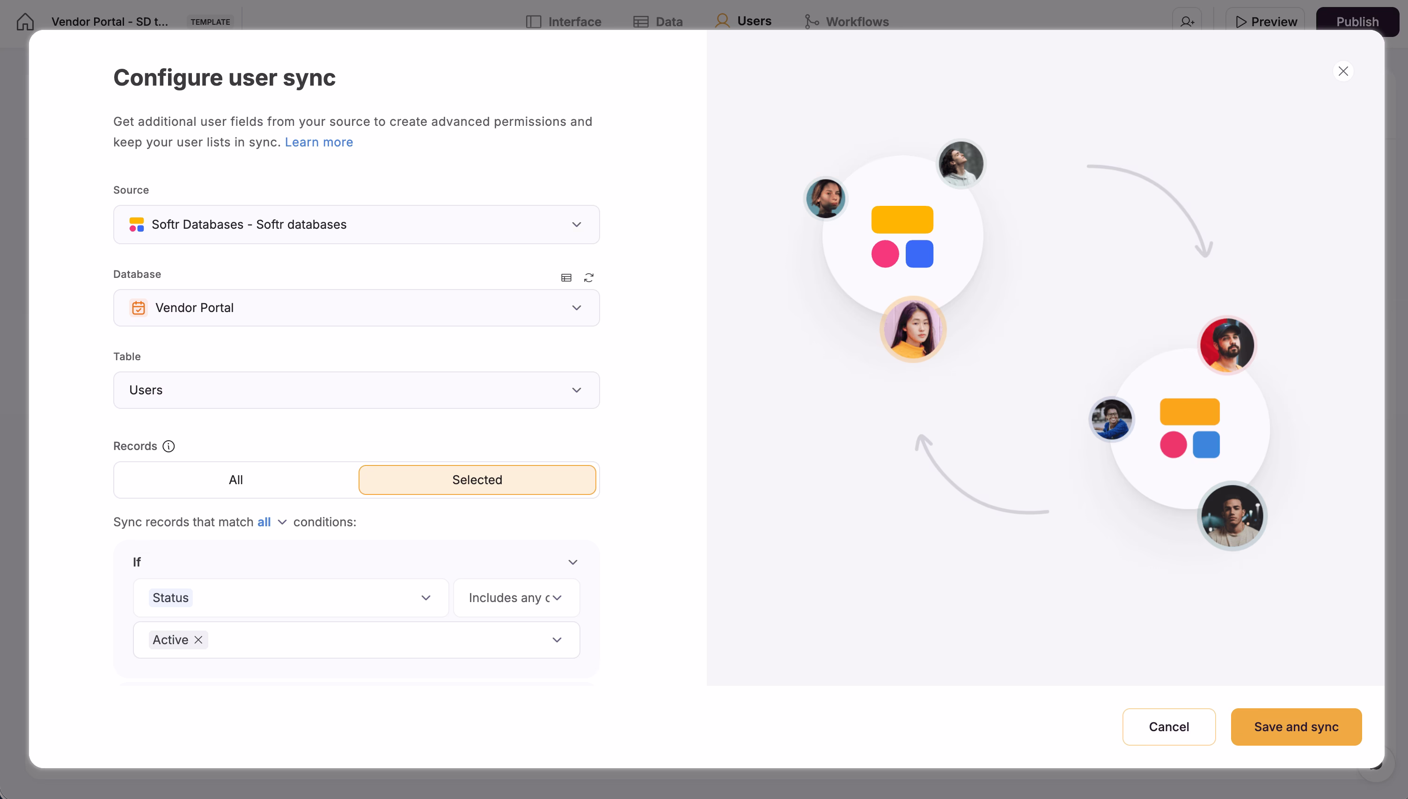Collapse the If condition section

tap(572, 561)
